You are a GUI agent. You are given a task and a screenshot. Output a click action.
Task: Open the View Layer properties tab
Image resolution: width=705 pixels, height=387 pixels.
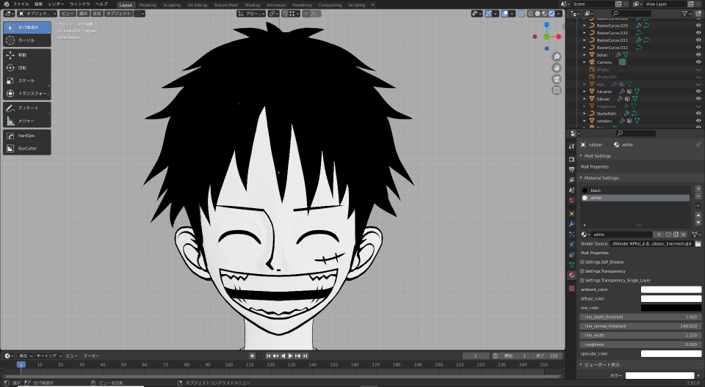[571, 180]
